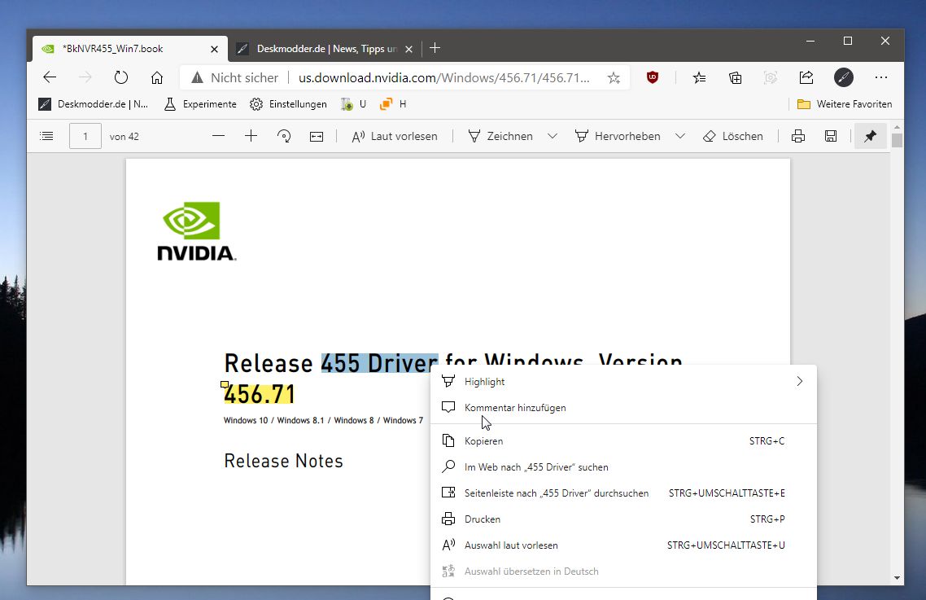The width and height of the screenshot is (926, 600).
Task: Close the Deskmodder.de tab
Action: pyautogui.click(x=408, y=49)
